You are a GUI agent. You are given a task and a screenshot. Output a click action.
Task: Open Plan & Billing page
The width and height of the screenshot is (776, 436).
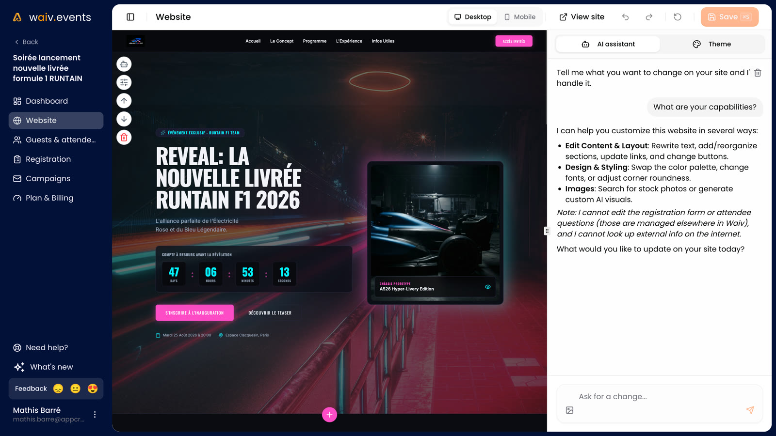[56, 198]
